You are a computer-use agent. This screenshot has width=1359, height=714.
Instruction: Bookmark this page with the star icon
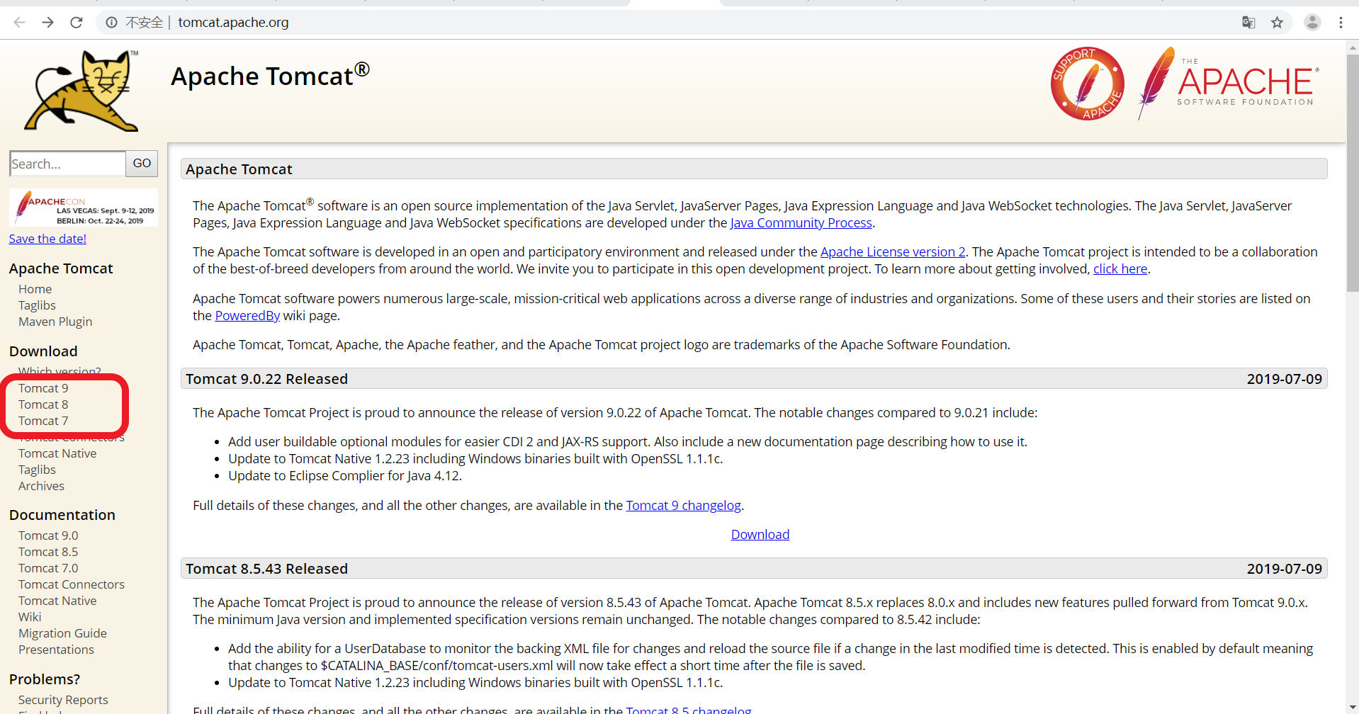1277,23
